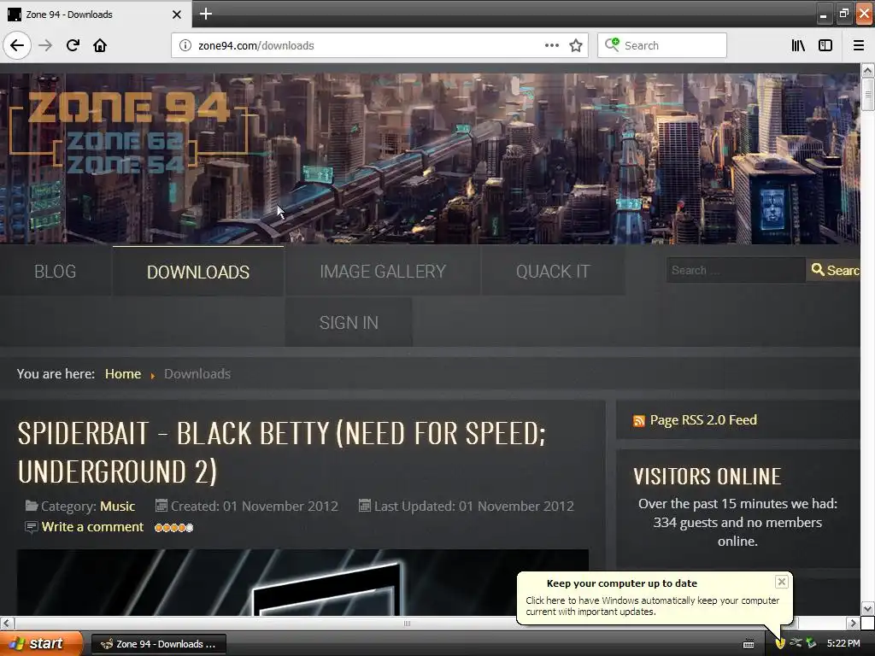
Task: Click the horizontal scrollbar thumb
Action: (407, 623)
